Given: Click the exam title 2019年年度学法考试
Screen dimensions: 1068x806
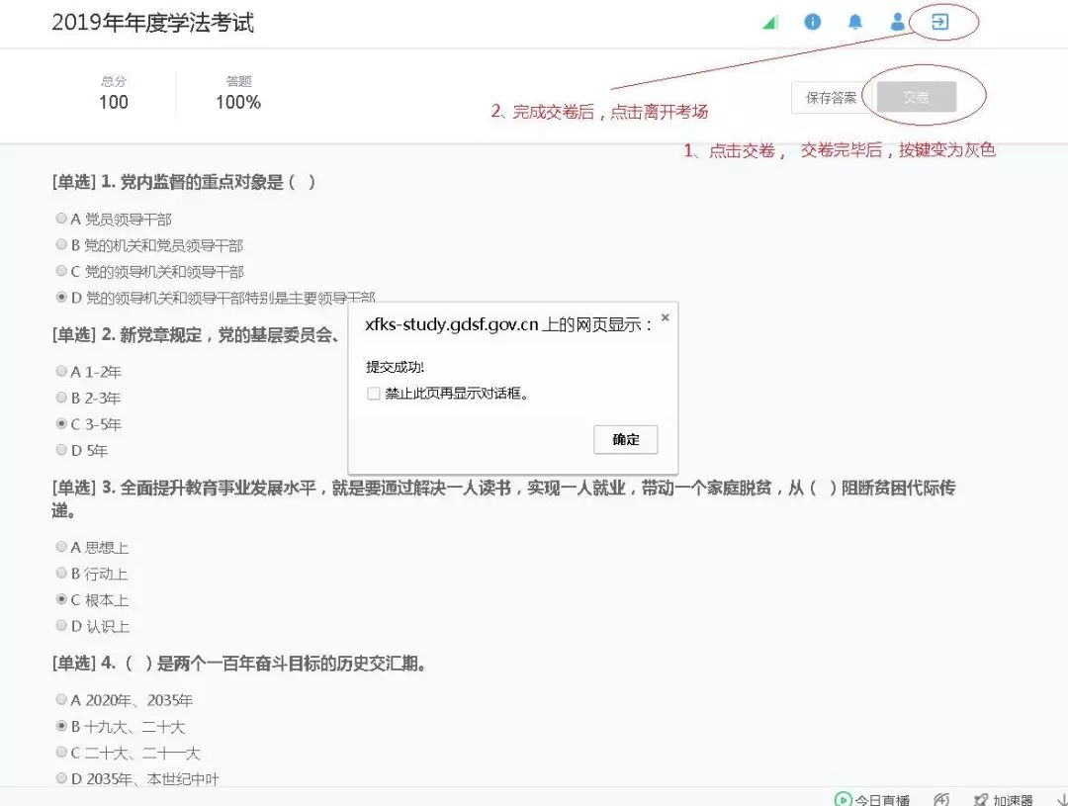Looking at the screenshot, I should [152, 22].
